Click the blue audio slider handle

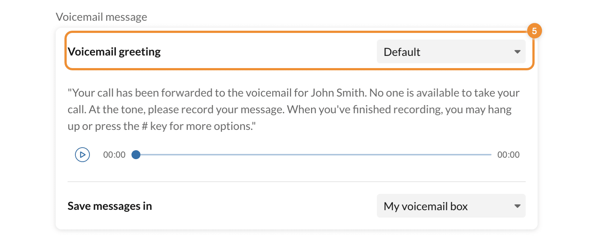pos(136,155)
